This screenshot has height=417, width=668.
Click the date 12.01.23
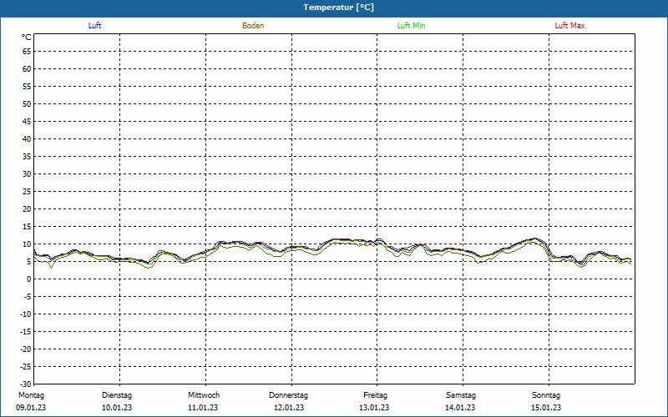click(289, 408)
